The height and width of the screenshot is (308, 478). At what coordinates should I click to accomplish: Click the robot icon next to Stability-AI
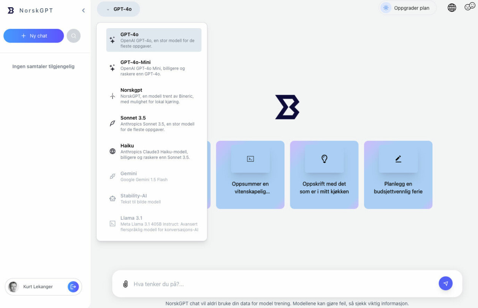(x=112, y=198)
